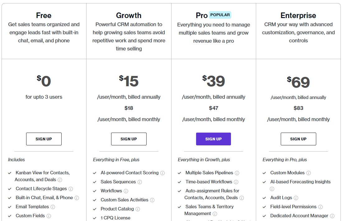Click the POPULAR badge next to Pro

(x=220, y=15)
